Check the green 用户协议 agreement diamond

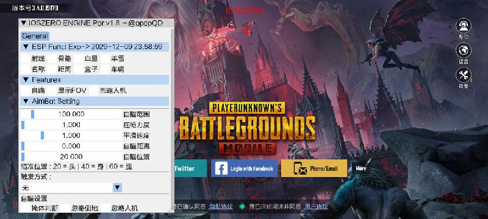242,206
